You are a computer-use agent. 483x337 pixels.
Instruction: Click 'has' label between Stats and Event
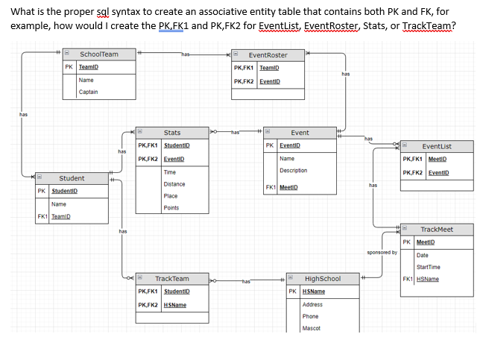pyautogui.click(x=235, y=132)
